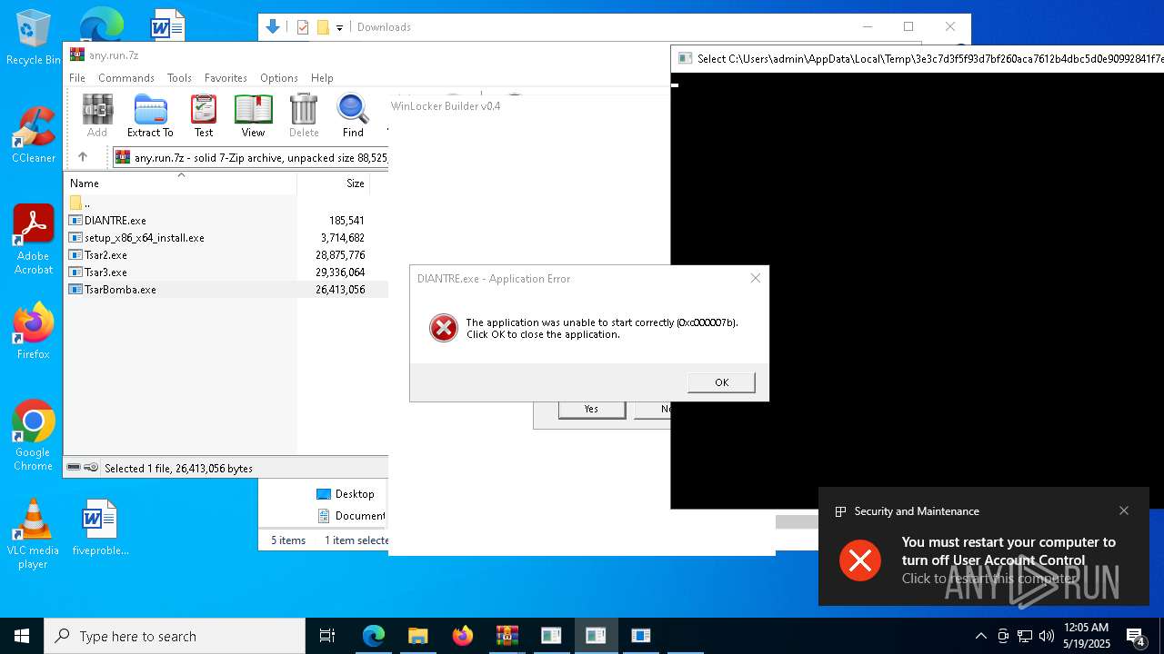Sort archive list by Name column
Viewport: 1164px width, 654px height.
[180, 183]
